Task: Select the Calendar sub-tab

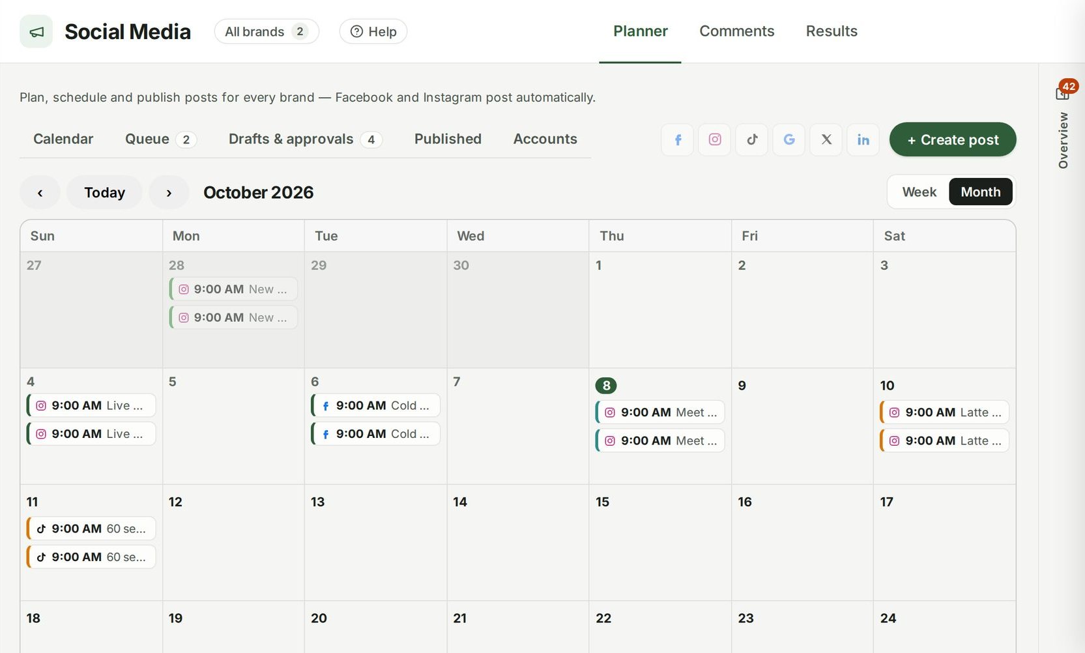Action: pyautogui.click(x=63, y=139)
